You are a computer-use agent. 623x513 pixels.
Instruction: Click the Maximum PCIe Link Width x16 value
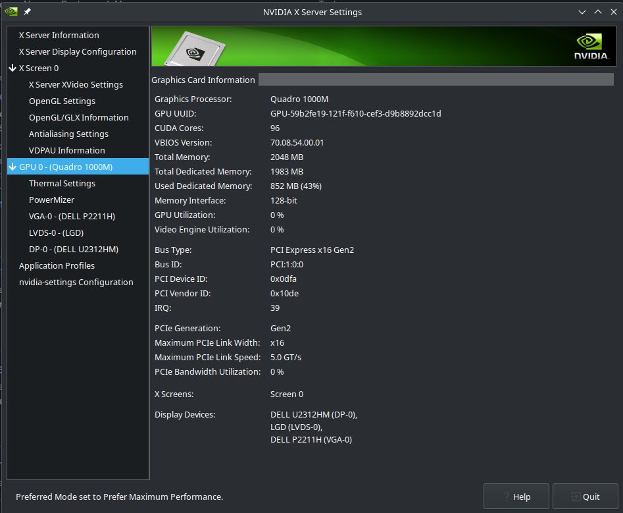click(x=277, y=343)
